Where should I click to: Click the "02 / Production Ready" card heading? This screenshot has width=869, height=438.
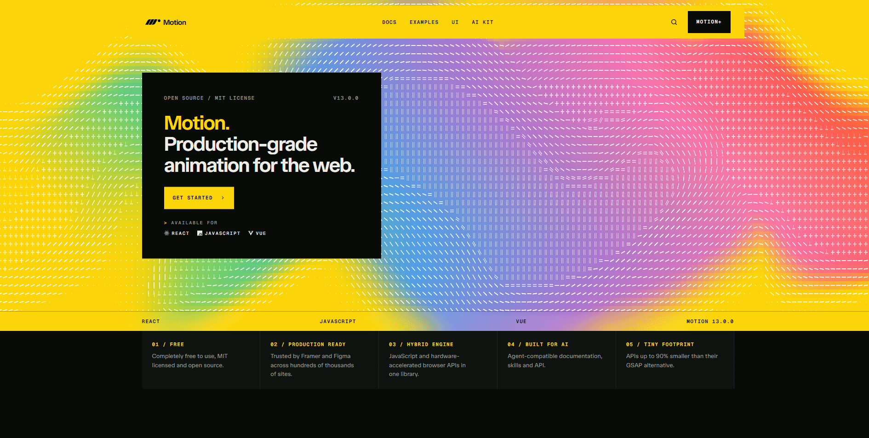tap(308, 344)
